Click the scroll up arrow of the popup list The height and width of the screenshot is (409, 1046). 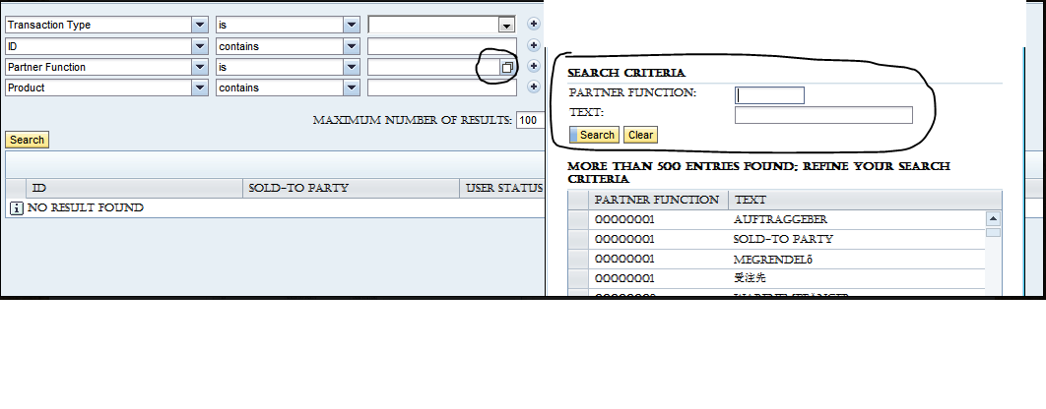click(993, 218)
